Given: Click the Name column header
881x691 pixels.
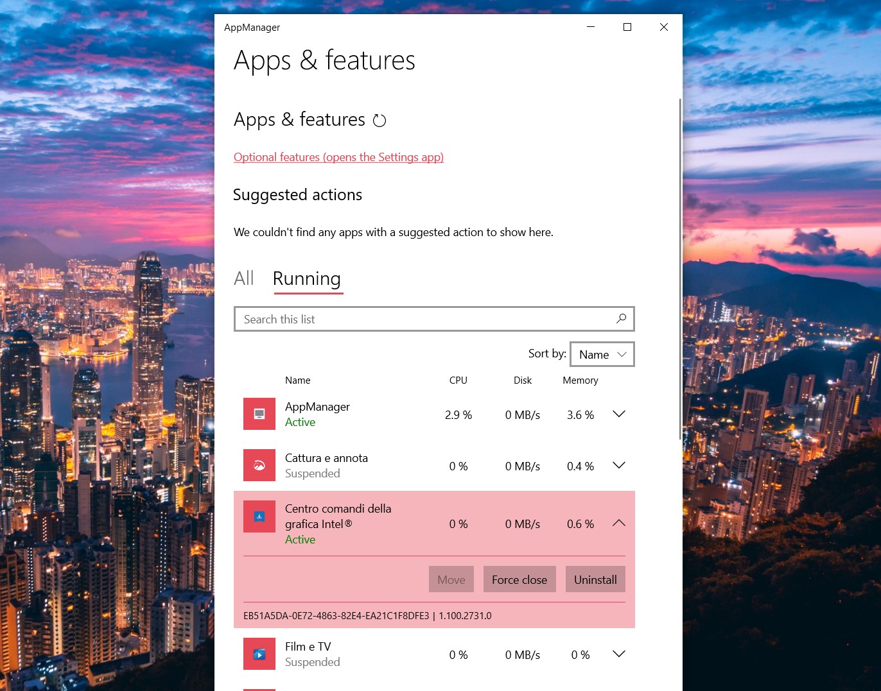Looking at the screenshot, I should pyautogui.click(x=298, y=380).
